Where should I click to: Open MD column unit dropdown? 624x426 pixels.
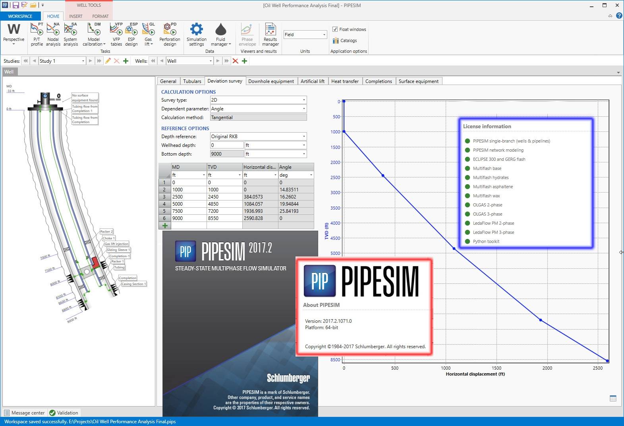[204, 175]
